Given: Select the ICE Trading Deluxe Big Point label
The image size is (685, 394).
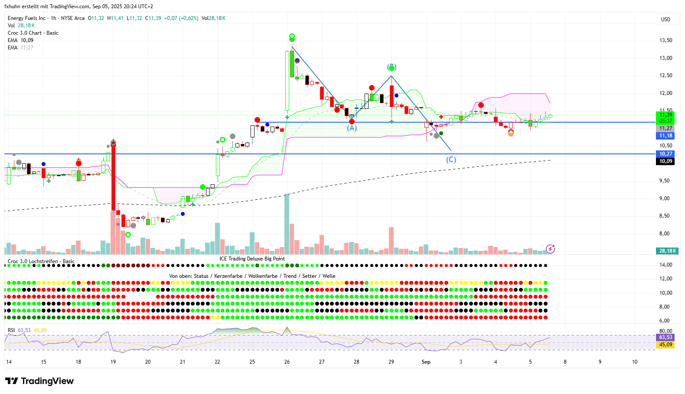Looking at the screenshot, I should tap(252, 259).
